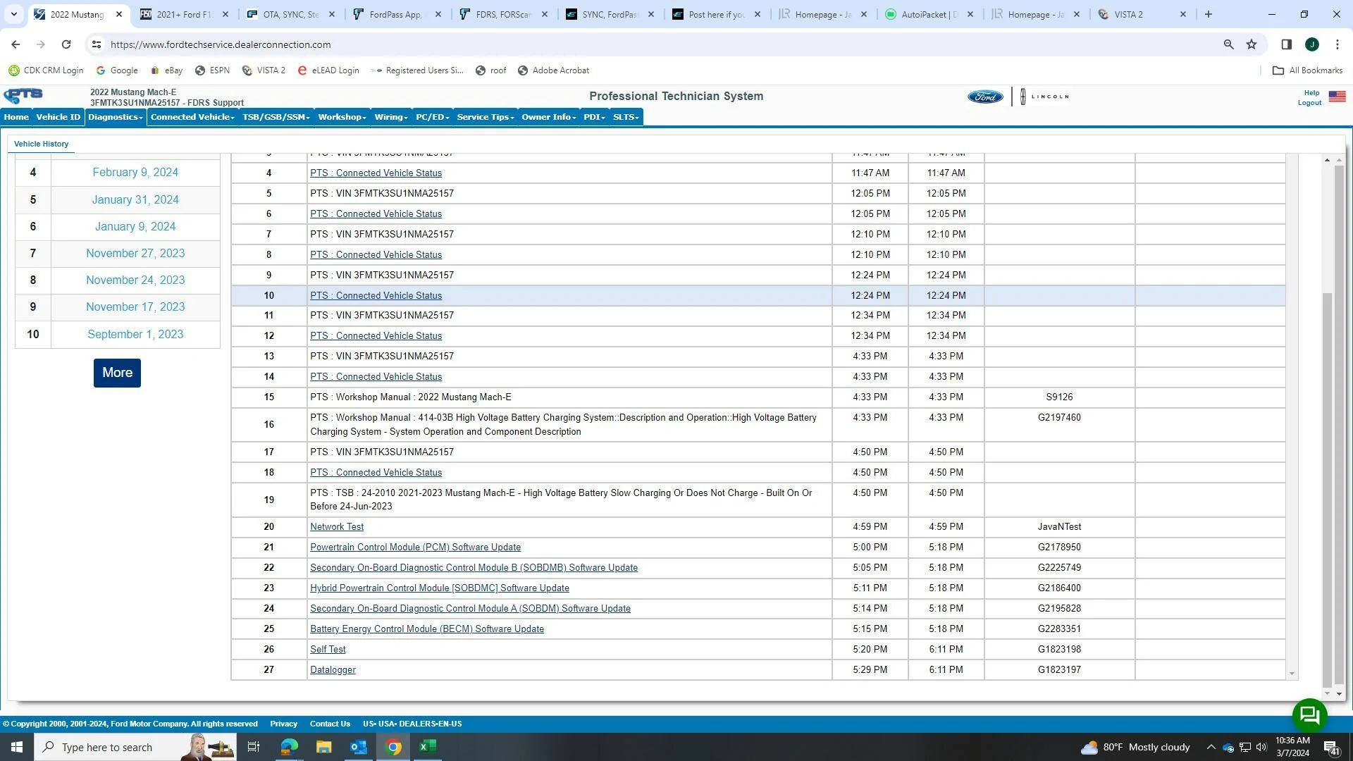Expand the Workshop menu
Screen dimensions: 1353x761
342,117
